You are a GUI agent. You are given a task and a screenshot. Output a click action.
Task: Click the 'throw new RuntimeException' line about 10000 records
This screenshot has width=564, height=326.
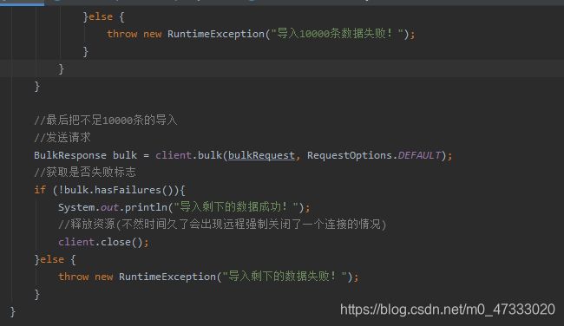(x=261, y=34)
